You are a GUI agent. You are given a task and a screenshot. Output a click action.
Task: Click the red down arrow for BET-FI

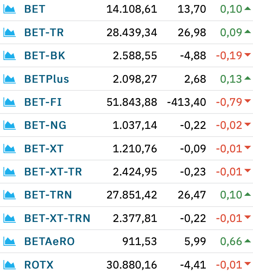coord(248,101)
